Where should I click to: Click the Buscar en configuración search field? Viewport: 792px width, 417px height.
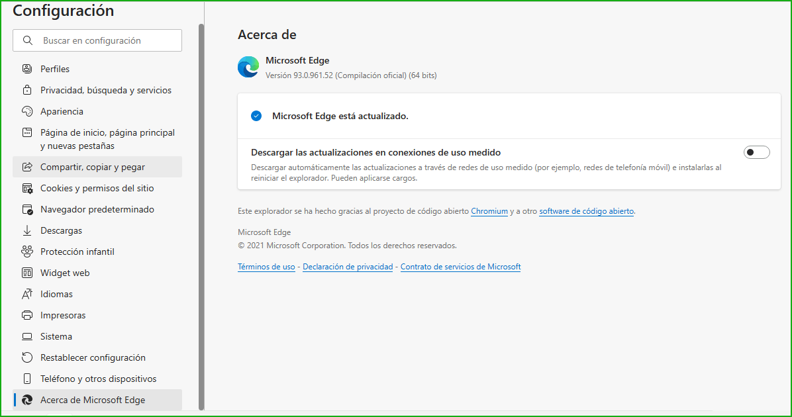pyautogui.click(x=97, y=40)
